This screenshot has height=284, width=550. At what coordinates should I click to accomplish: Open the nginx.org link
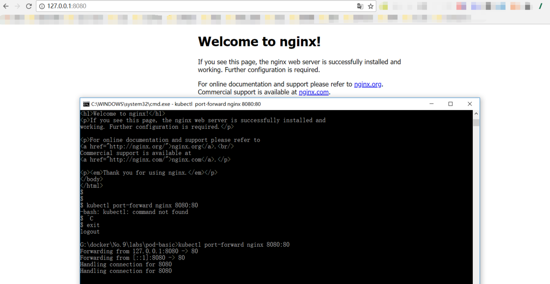(x=368, y=84)
